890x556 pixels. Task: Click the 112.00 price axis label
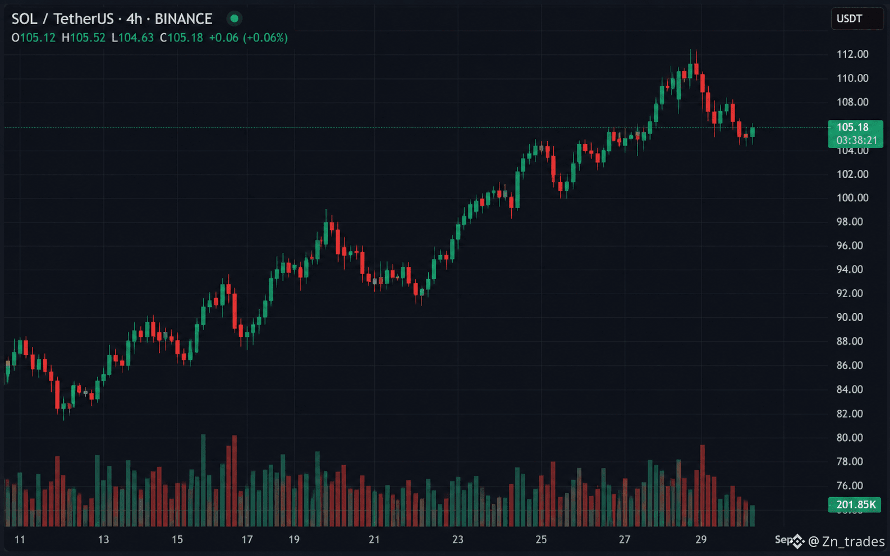click(x=852, y=54)
